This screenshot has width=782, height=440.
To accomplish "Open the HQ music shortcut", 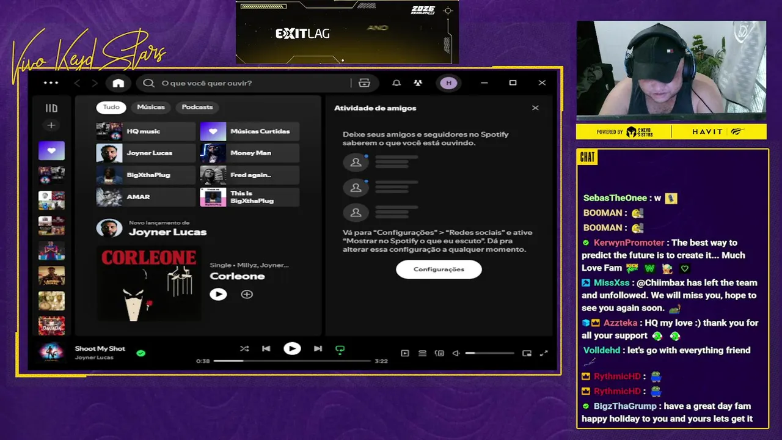I will (145, 131).
